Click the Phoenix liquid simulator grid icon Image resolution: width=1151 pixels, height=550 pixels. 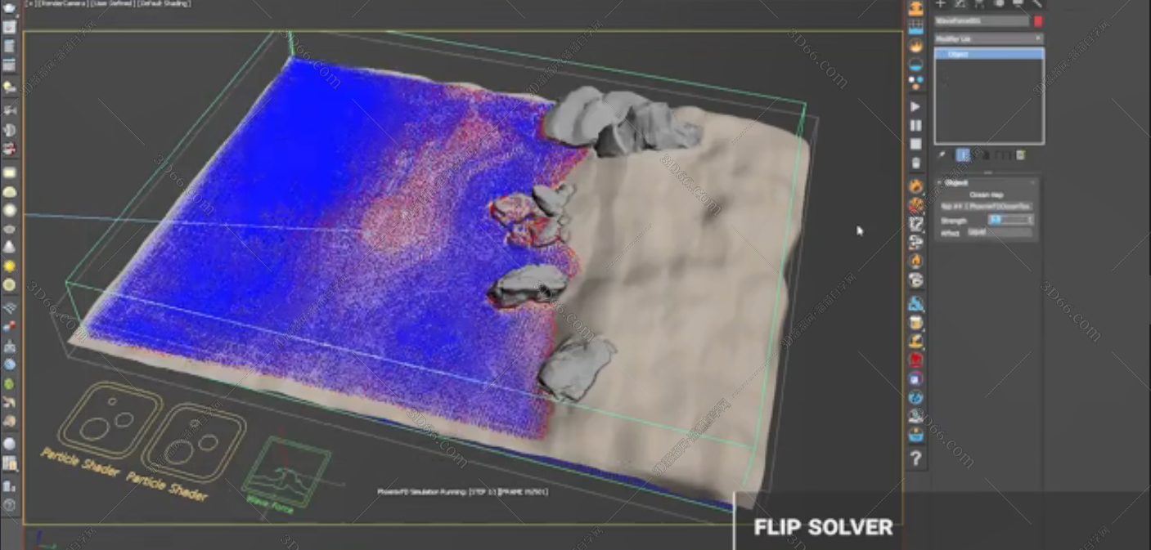915,27
